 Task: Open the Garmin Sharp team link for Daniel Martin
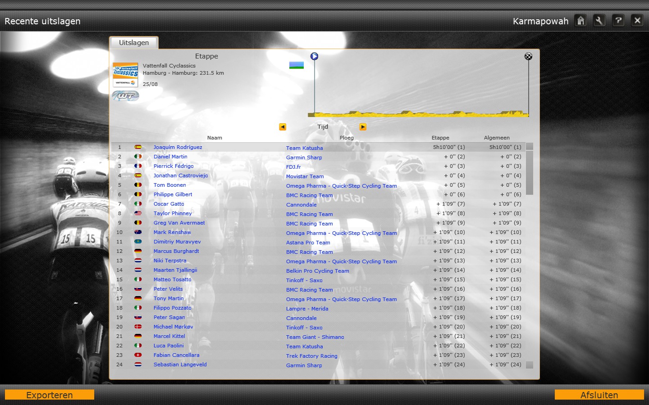tap(304, 157)
